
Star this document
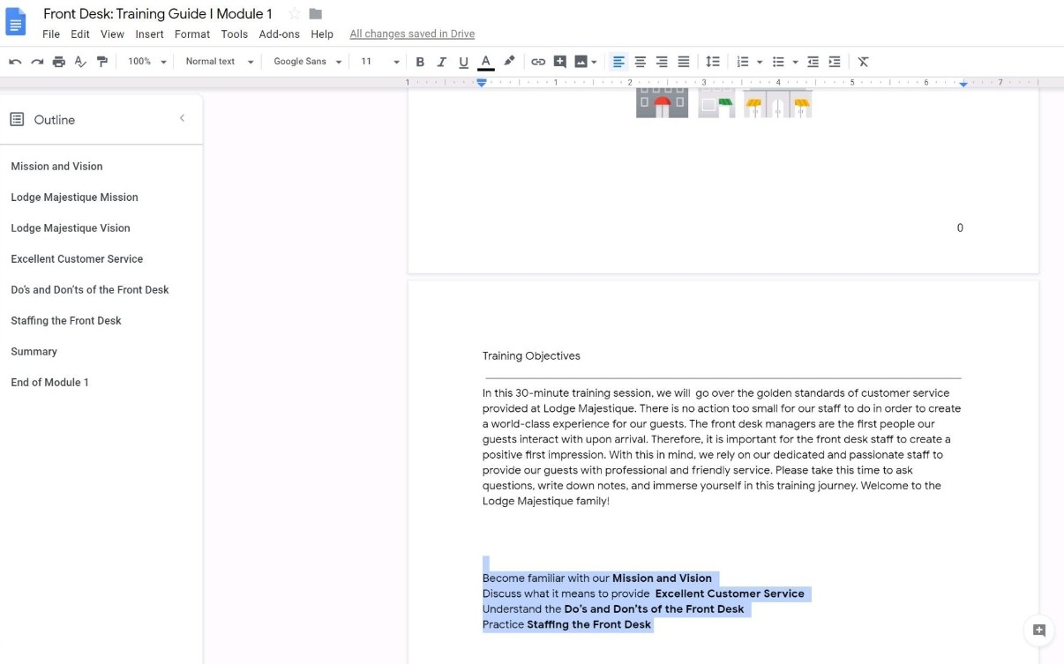[x=295, y=14]
